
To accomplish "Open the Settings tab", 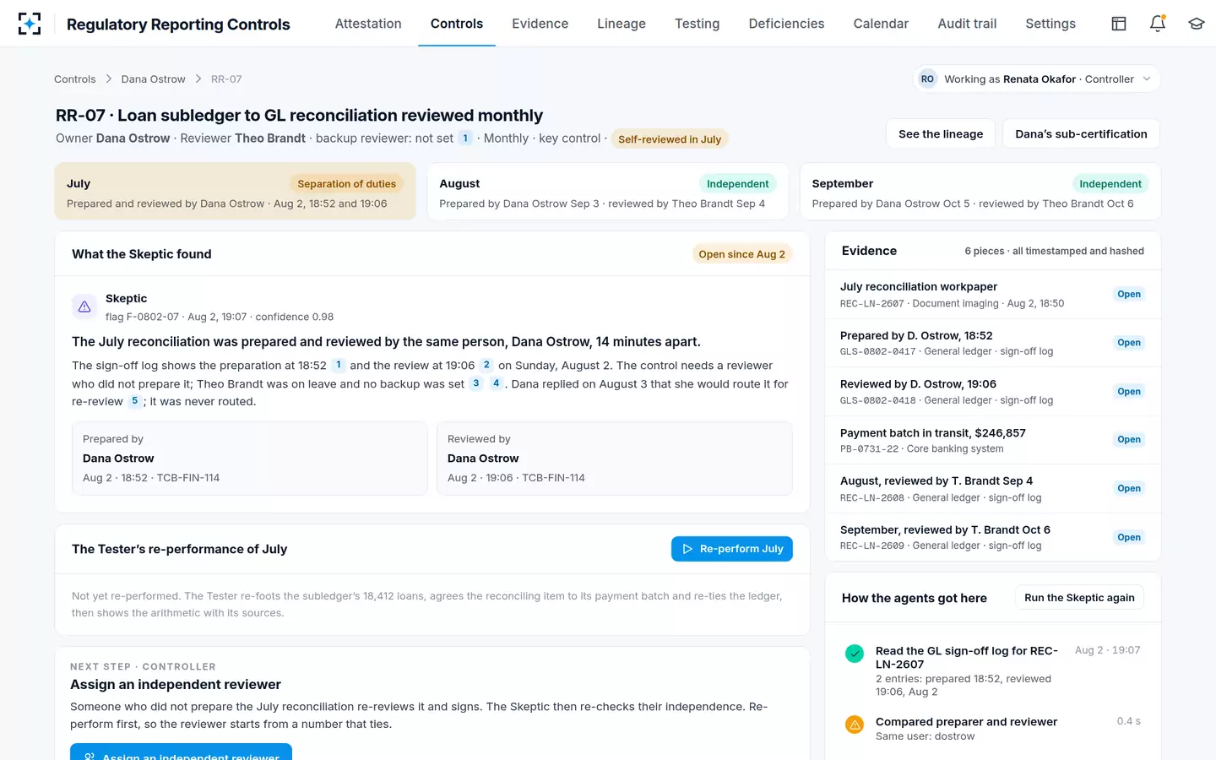I will coord(1050,24).
